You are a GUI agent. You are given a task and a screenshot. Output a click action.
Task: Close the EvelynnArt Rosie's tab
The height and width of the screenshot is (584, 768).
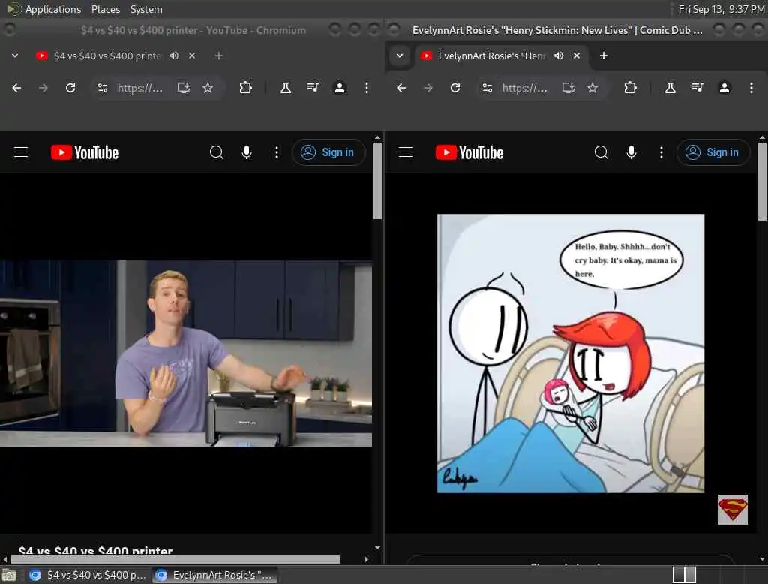577,56
